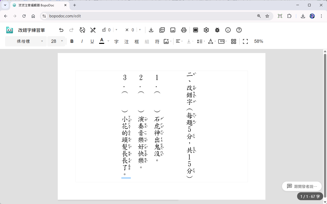Click the 跟開發者說 feedback button
The width and height of the screenshot is (327, 204).
302,186
